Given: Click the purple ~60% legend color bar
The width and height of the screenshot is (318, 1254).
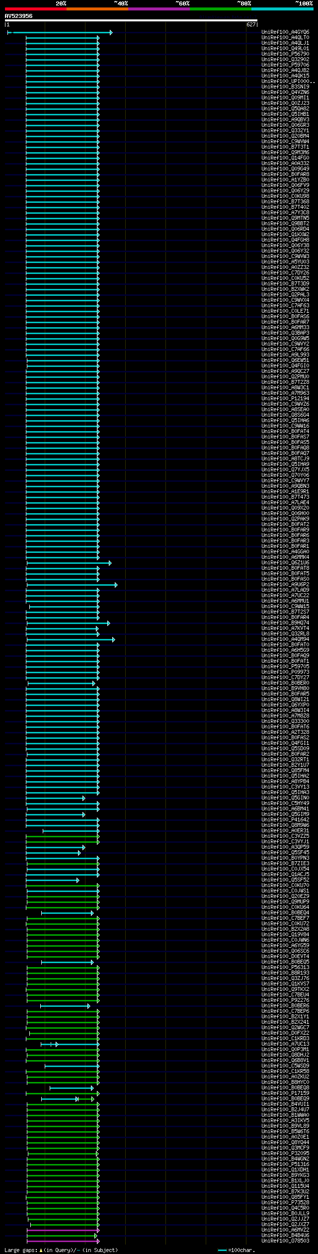Looking at the screenshot, I should 159,9.
